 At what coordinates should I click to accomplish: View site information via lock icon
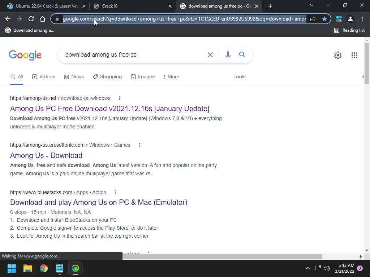tap(57, 19)
